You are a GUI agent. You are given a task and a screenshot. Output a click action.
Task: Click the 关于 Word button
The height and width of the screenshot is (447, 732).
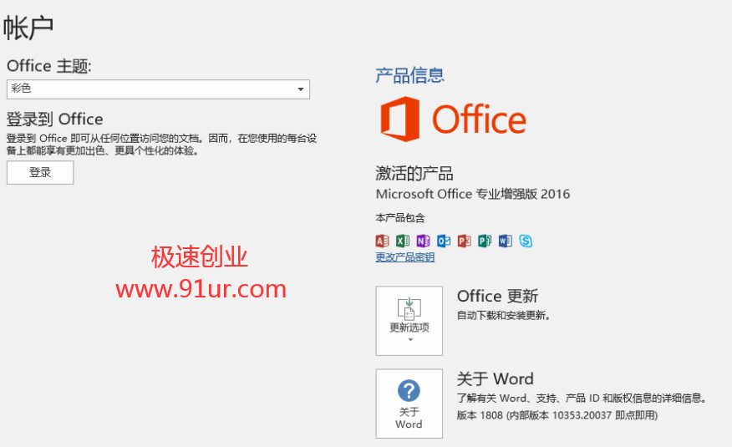(x=409, y=404)
